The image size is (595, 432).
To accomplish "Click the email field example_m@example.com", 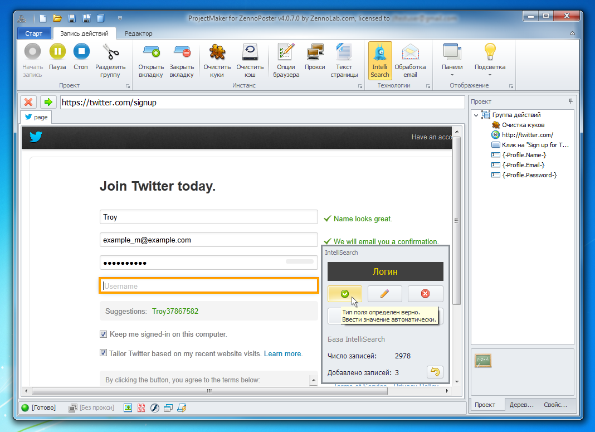I will [209, 240].
